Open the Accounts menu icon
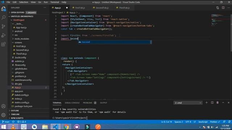Viewport: 232px width, 130px height. pyautogui.click(x=3, y=106)
